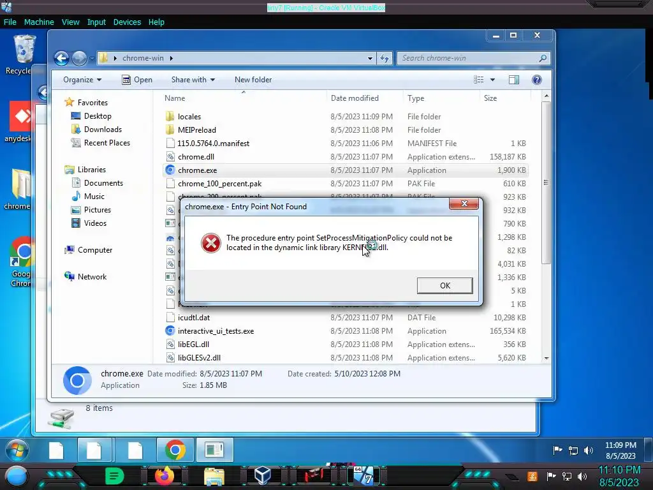Image resolution: width=653 pixels, height=490 pixels.
Task: Click New folder in the toolbar
Action: [253, 80]
